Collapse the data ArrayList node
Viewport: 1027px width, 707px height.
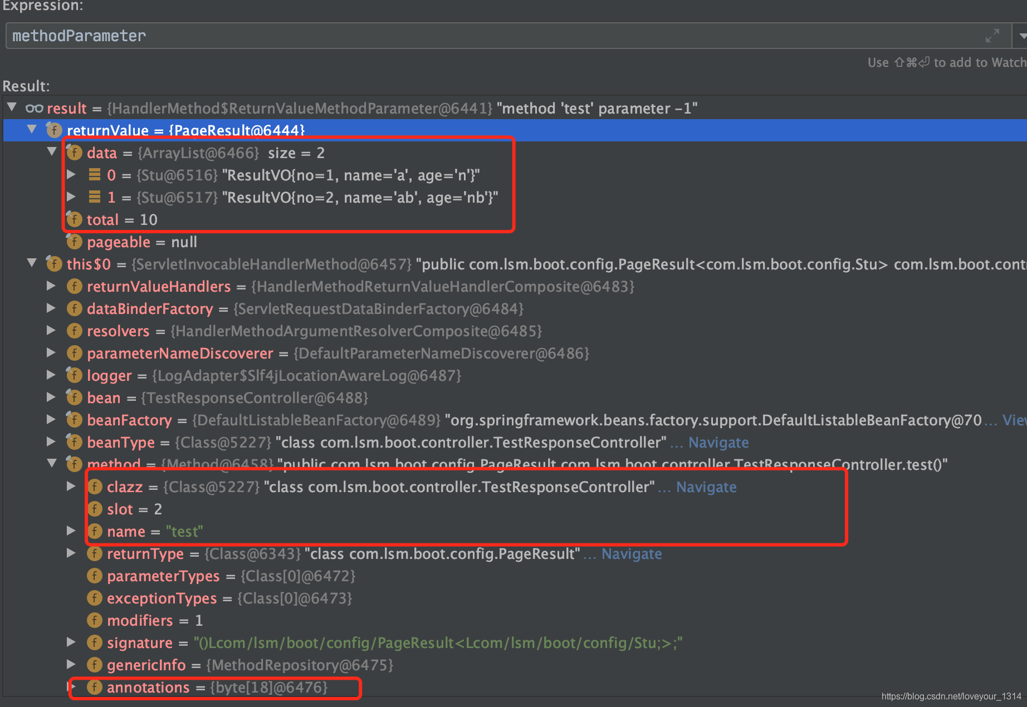pos(52,151)
